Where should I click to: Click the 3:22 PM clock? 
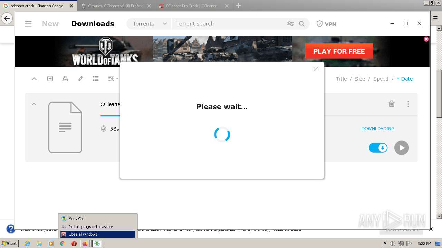[x=424, y=244]
